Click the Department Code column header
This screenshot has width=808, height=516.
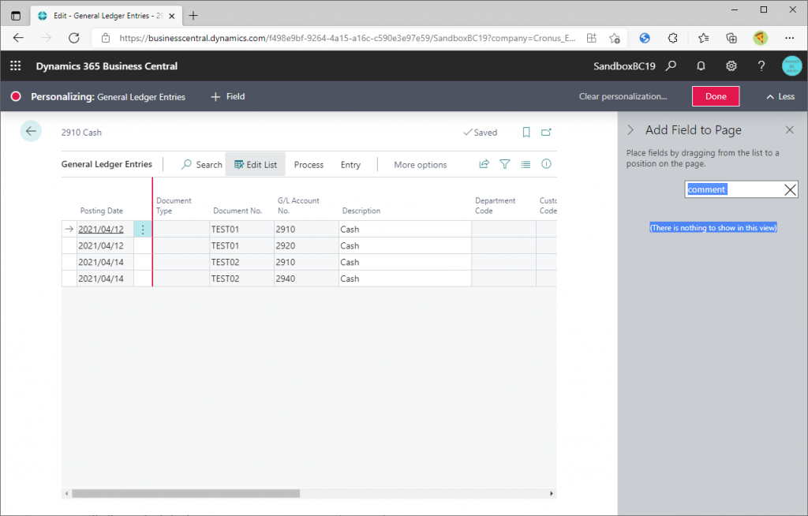(496, 205)
